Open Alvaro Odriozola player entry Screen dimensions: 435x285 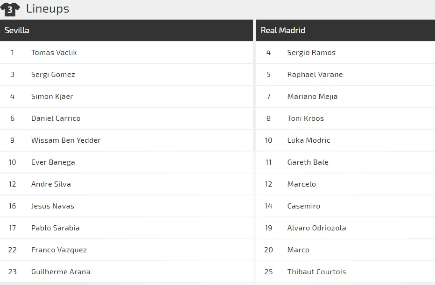[316, 228]
